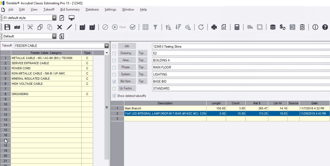
Task: Open the Calculator tool icon
Action: 237,27
